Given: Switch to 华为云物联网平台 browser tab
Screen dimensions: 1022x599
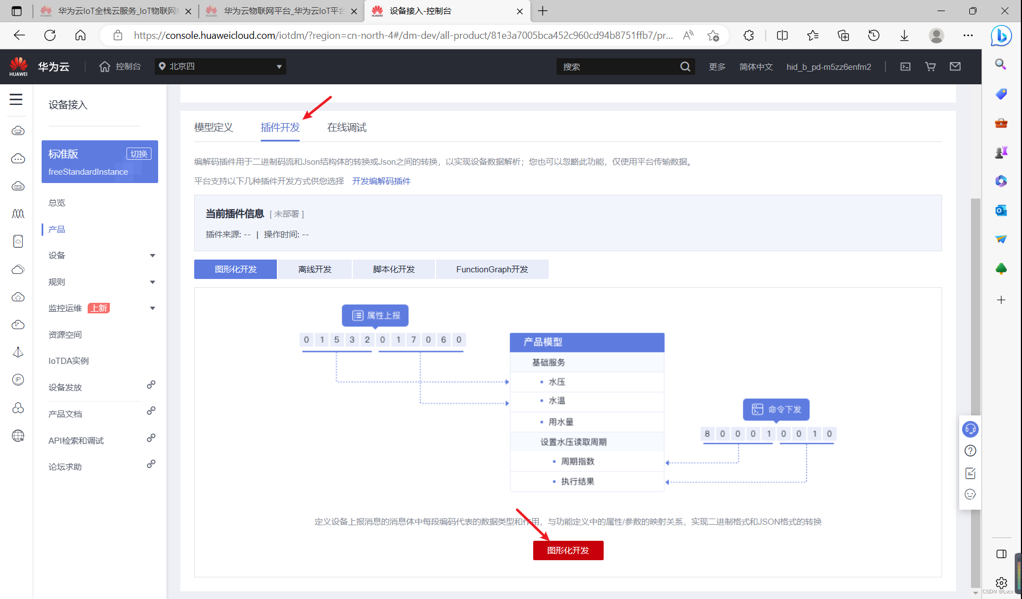Looking at the screenshot, I should click(x=281, y=11).
